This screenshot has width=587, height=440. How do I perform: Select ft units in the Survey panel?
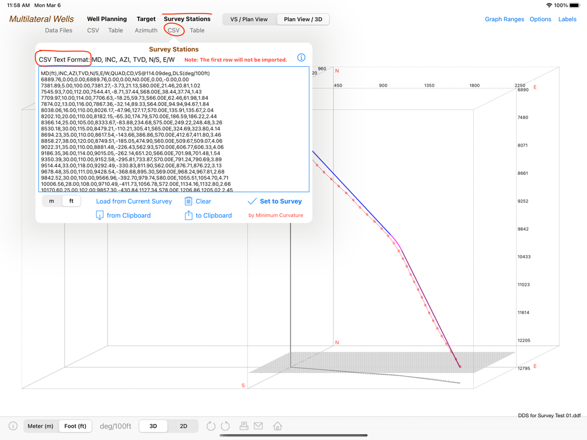click(71, 201)
